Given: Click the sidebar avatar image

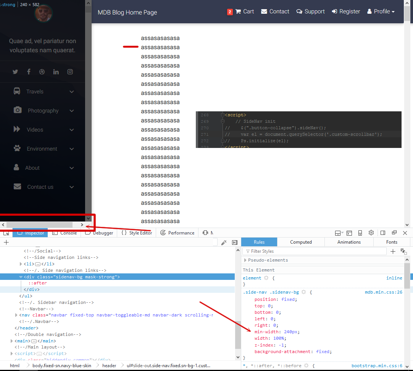Looking at the screenshot, I should click(x=44, y=14).
